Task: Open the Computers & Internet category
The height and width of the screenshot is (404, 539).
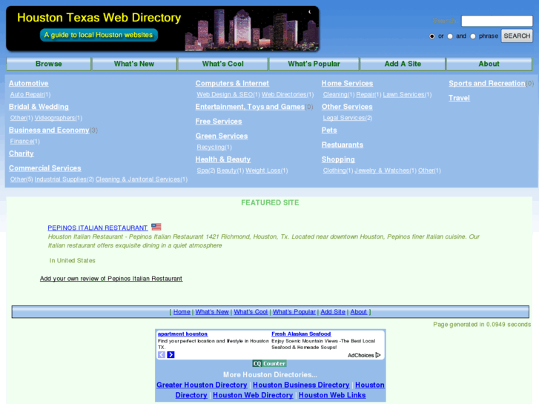Action: [232, 83]
